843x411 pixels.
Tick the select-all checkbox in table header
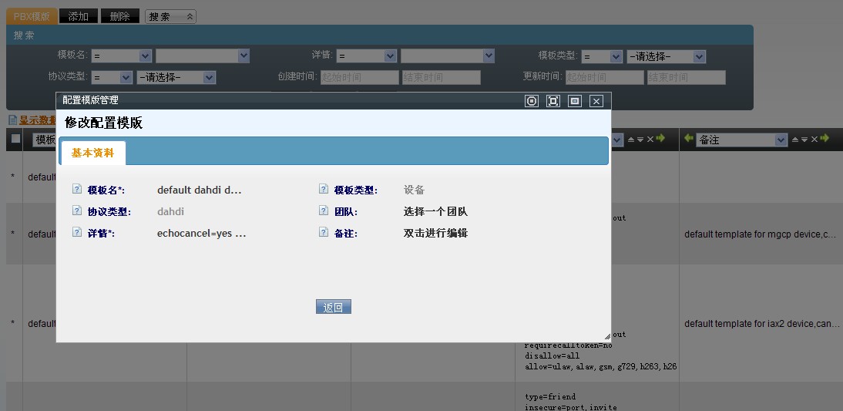[x=15, y=139]
